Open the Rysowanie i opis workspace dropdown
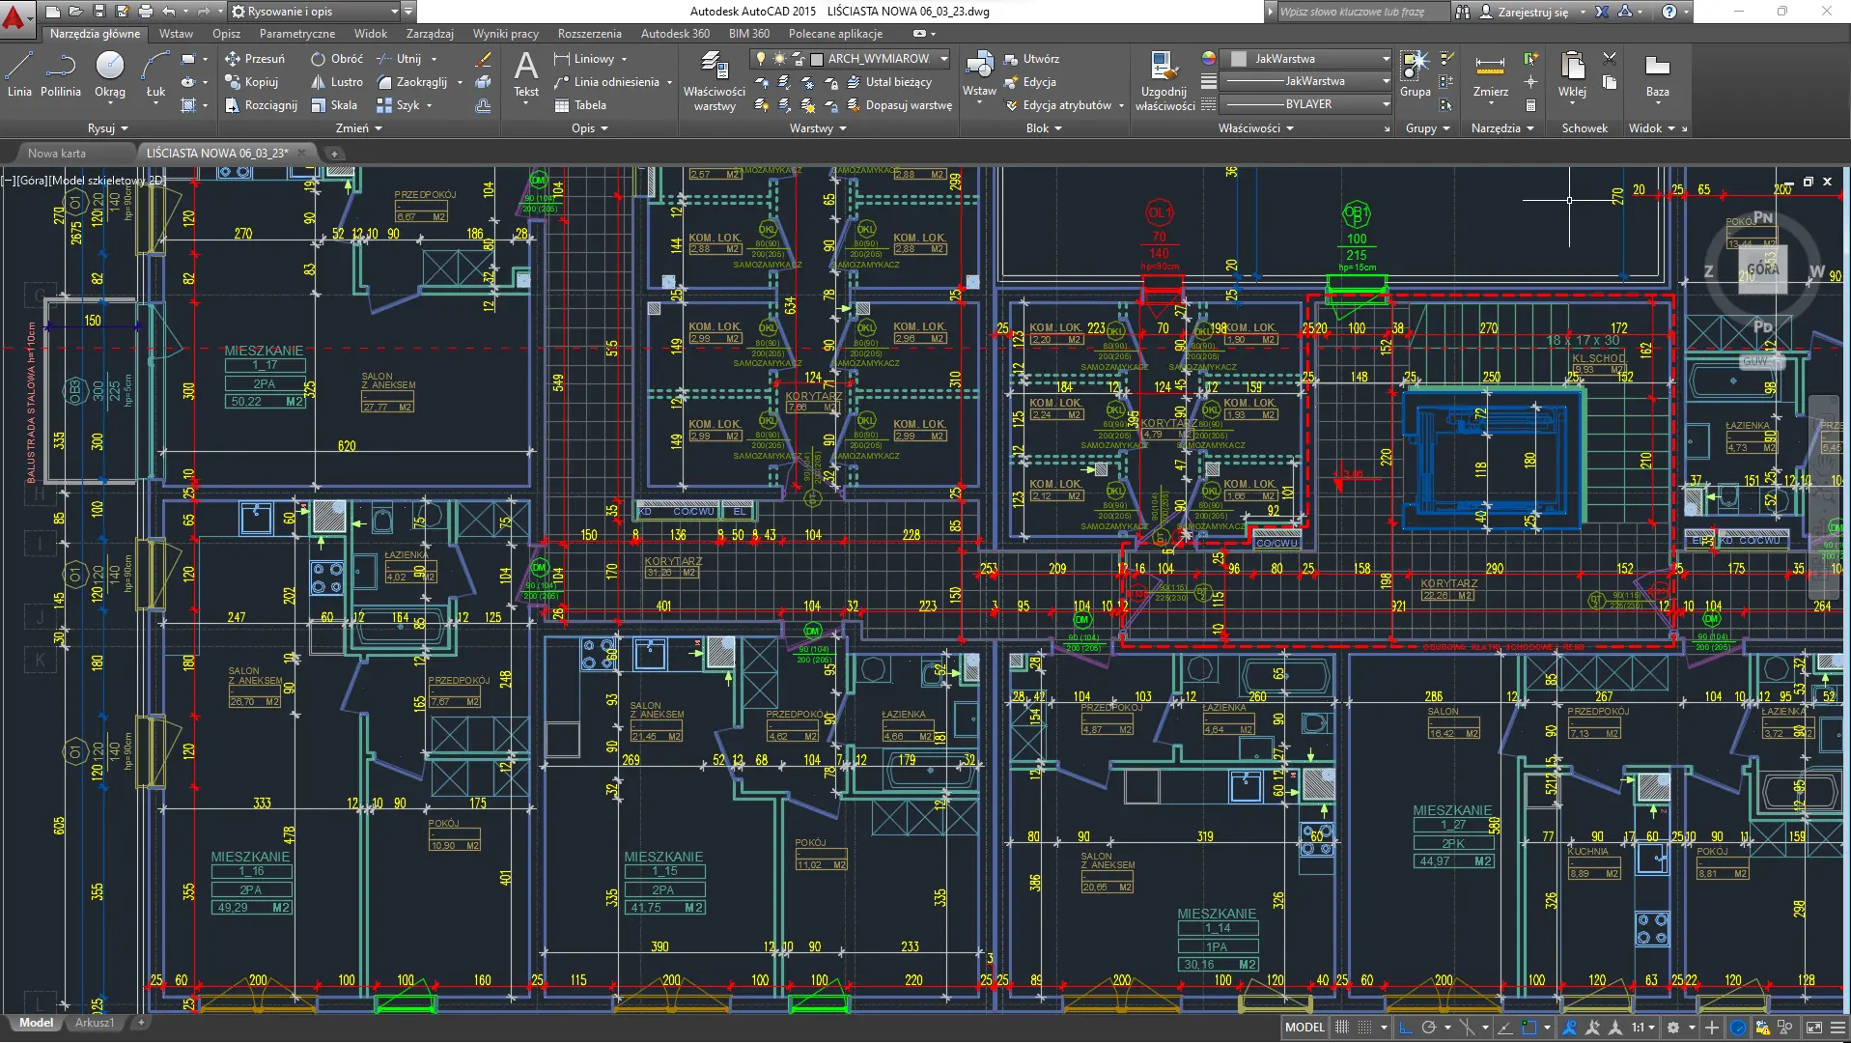This screenshot has height=1043, width=1851. pyautogui.click(x=315, y=12)
